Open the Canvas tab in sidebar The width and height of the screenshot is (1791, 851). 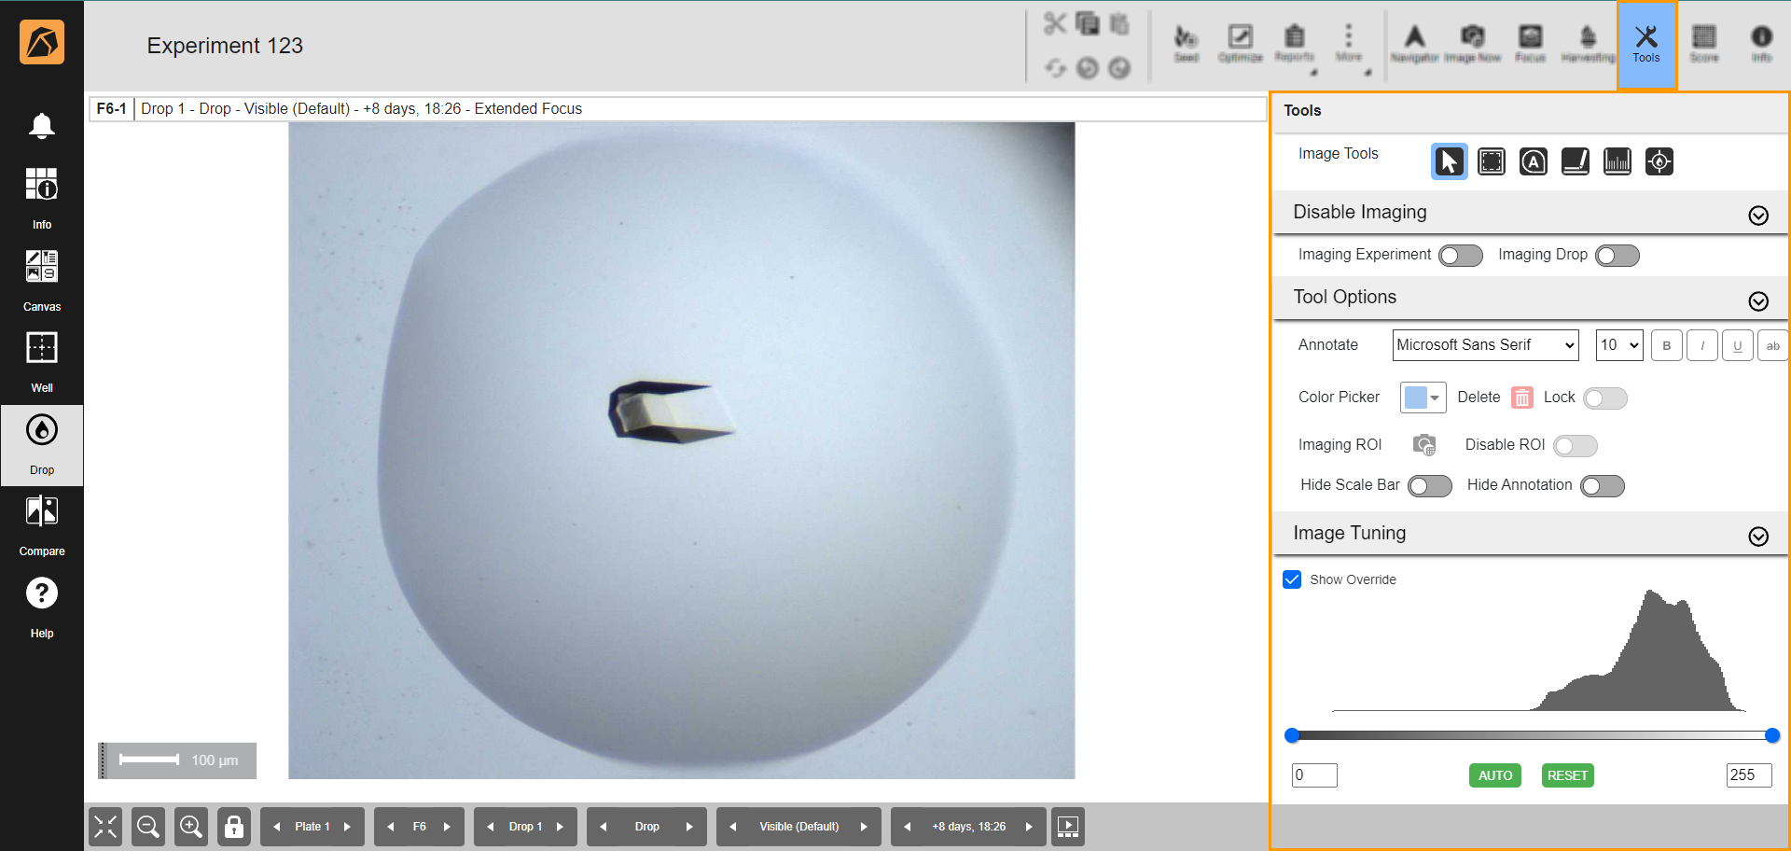[x=42, y=280]
